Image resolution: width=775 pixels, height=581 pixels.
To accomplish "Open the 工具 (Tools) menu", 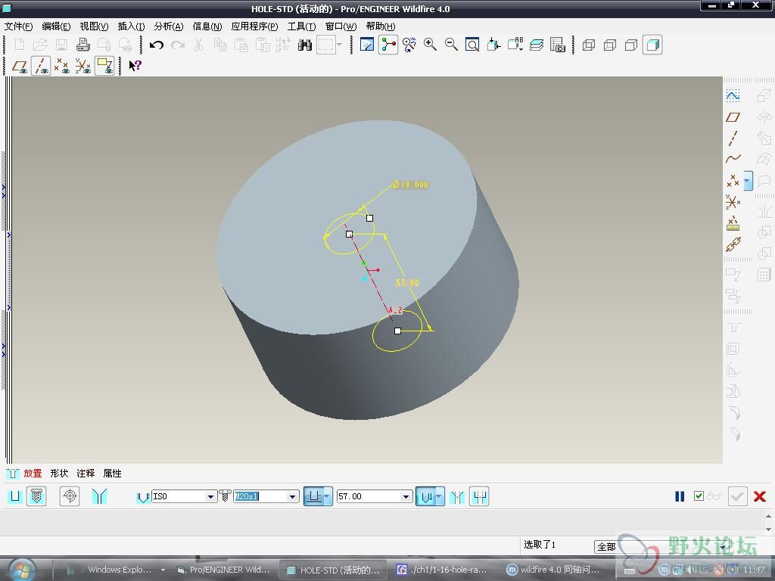I will (301, 26).
